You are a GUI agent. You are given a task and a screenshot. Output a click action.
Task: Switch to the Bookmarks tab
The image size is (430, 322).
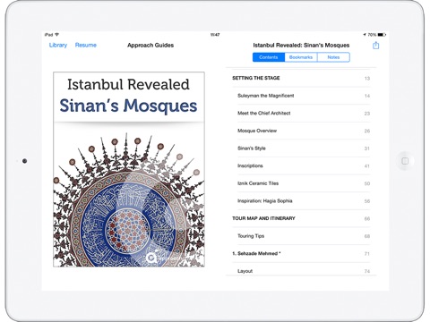[301, 57]
